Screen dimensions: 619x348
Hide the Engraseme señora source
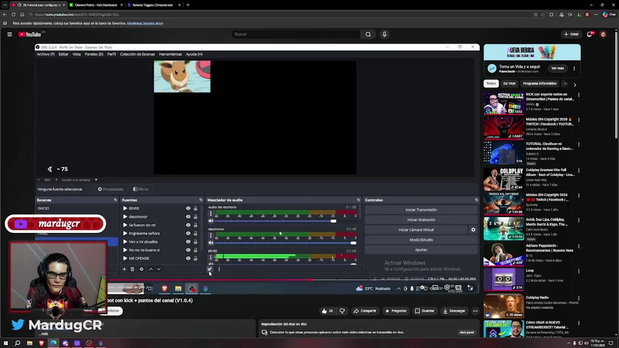[188, 233]
